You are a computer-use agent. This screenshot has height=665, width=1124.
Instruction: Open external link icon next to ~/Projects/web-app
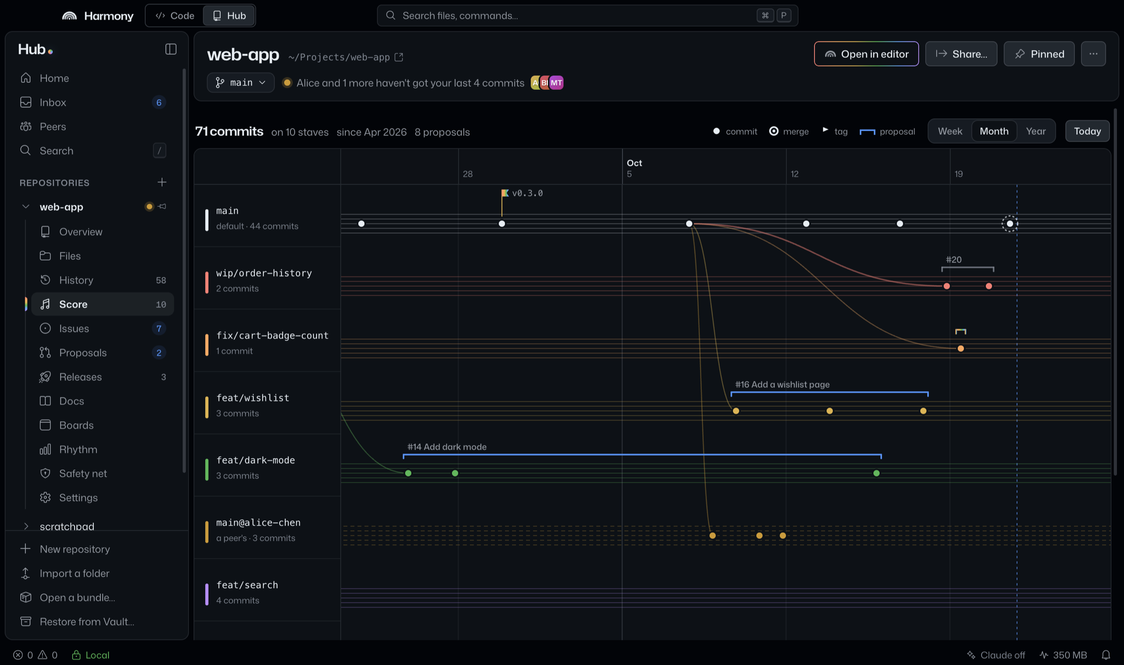click(399, 57)
